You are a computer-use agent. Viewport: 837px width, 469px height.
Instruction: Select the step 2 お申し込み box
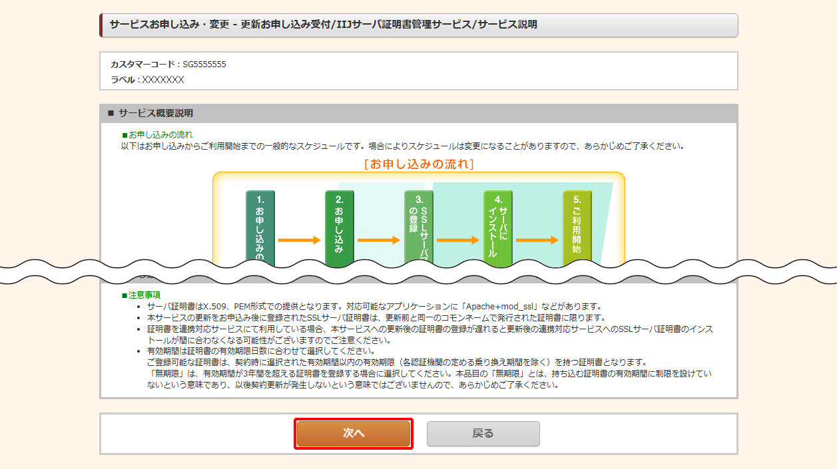(339, 226)
